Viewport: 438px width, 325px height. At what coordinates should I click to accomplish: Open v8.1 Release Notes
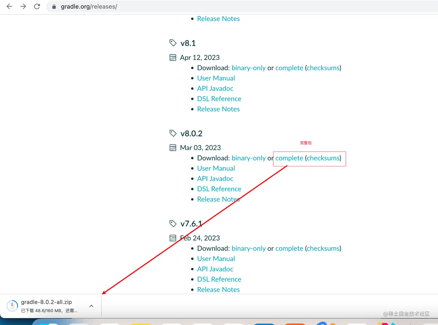point(218,109)
